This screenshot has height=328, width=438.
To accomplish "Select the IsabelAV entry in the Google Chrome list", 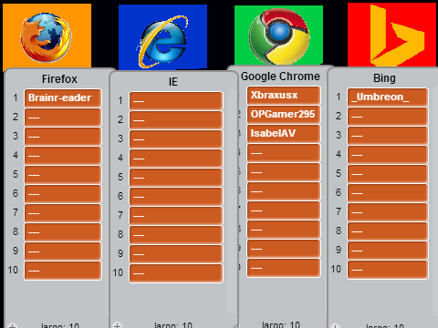I will [284, 134].
